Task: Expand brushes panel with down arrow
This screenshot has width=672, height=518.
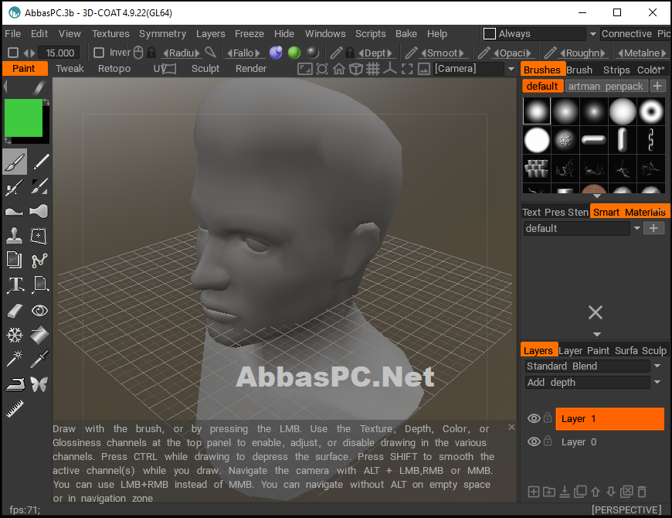Action: click(596, 196)
